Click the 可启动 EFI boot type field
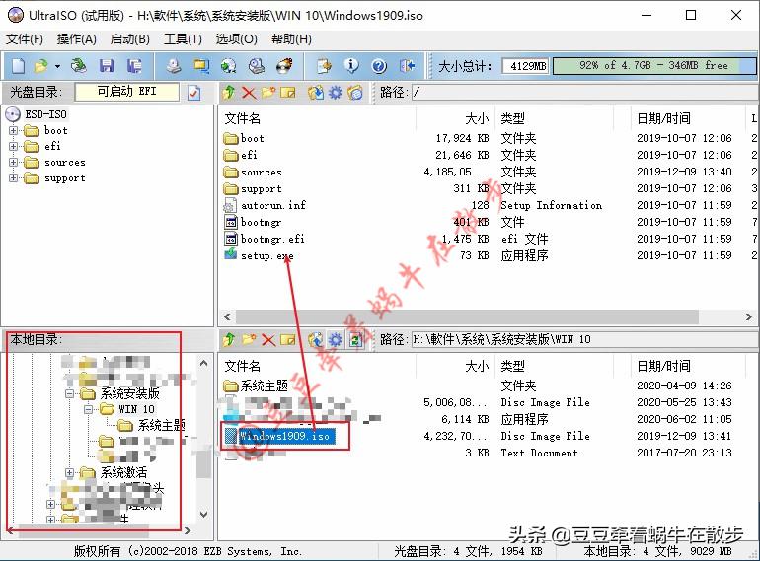 point(126,92)
